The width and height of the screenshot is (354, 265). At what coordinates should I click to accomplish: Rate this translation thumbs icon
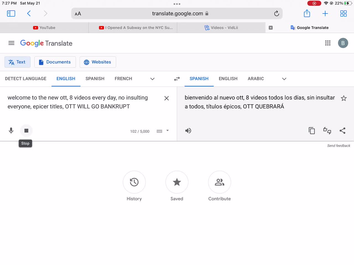pyautogui.click(x=327, y=131)
